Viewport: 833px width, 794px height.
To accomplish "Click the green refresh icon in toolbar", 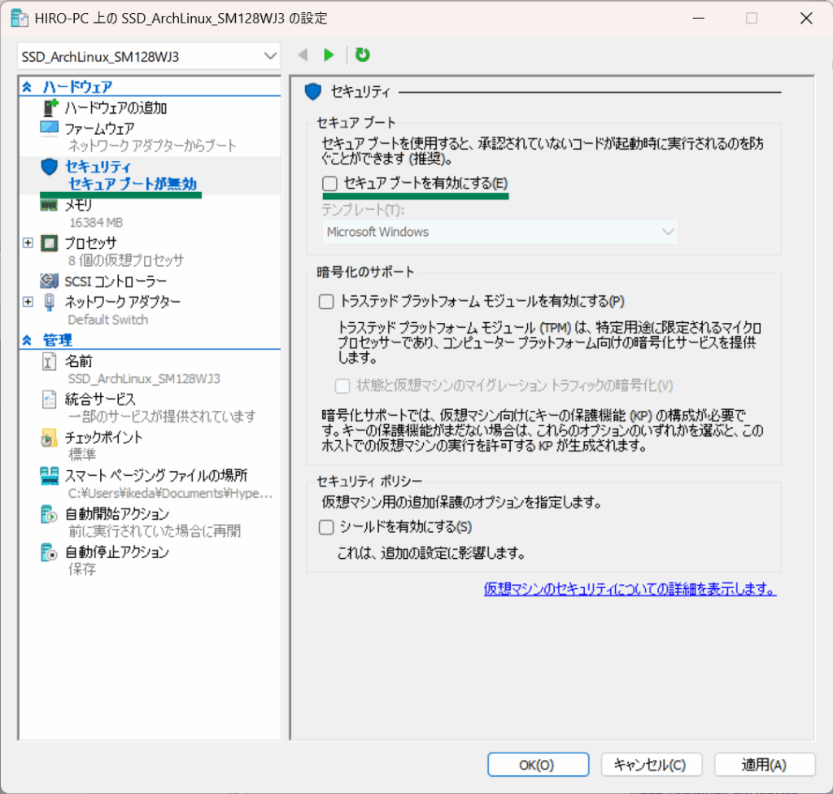I will 362,55.
